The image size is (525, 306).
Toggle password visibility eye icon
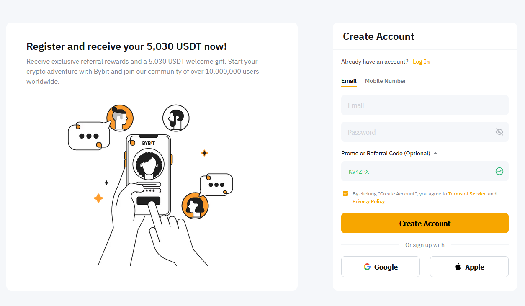point(499,132)
